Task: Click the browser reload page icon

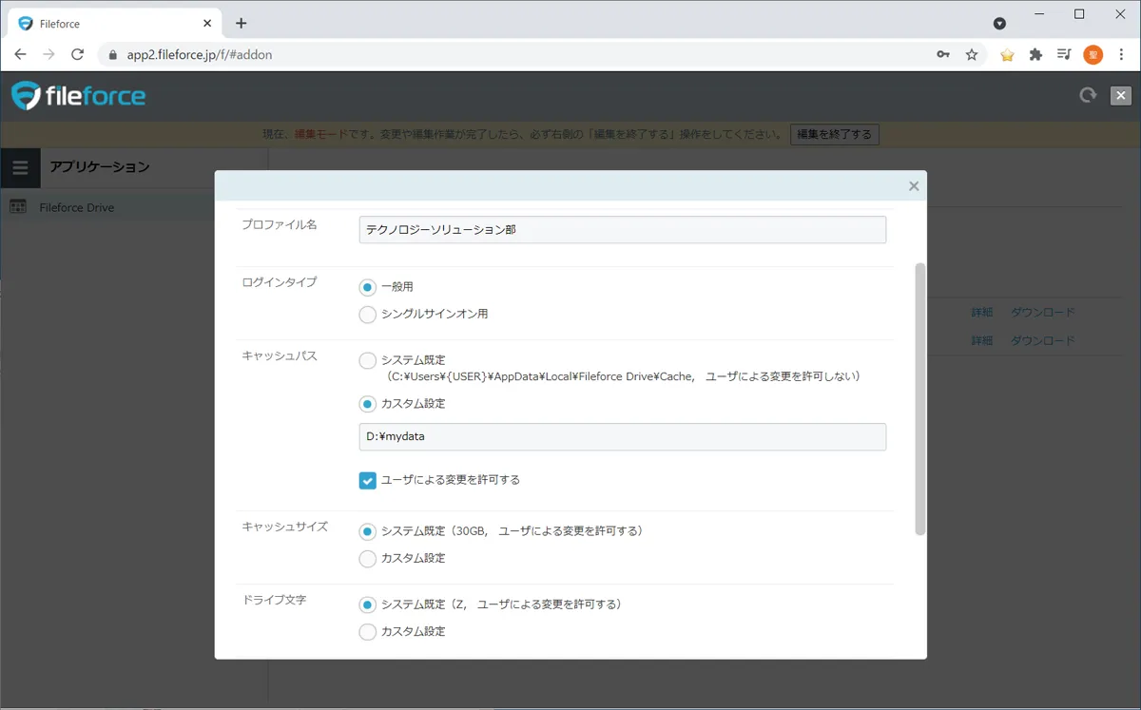Action: (x=78, y=55)
